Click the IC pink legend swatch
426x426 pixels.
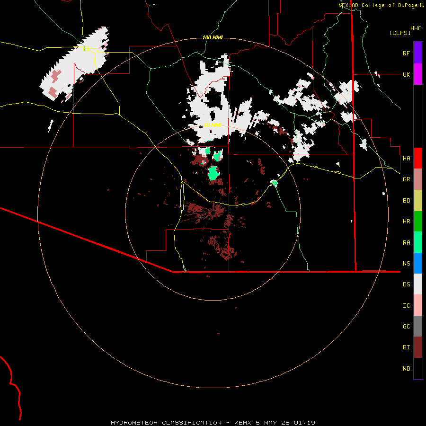click(x=418, y=305)
